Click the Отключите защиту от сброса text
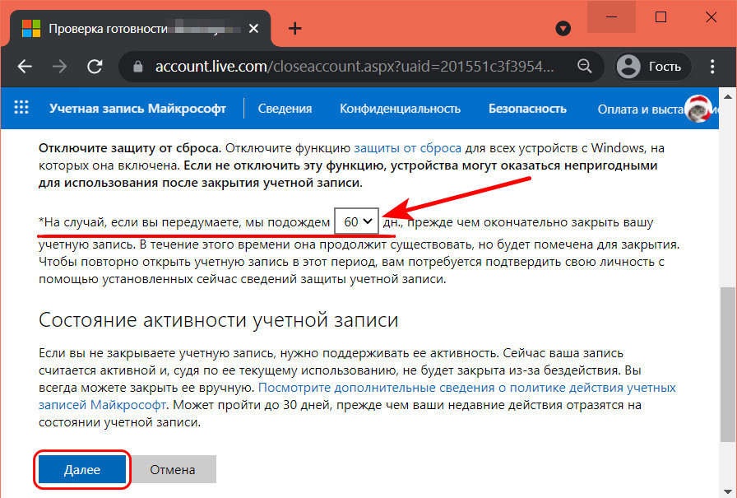The image size is (737, 498). coord(130,148)
